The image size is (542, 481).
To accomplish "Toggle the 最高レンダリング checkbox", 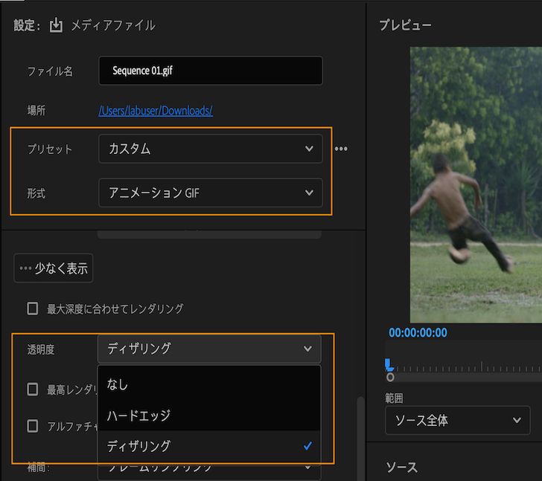I will click(x=33, y=390).
